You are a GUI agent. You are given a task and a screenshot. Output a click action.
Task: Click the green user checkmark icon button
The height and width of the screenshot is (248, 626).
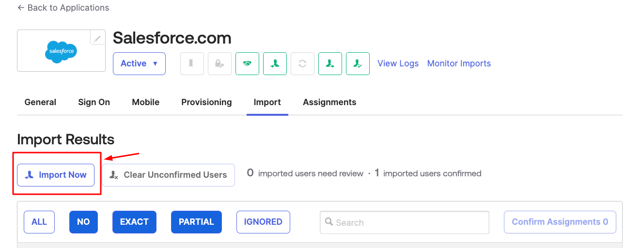[358, 63]
